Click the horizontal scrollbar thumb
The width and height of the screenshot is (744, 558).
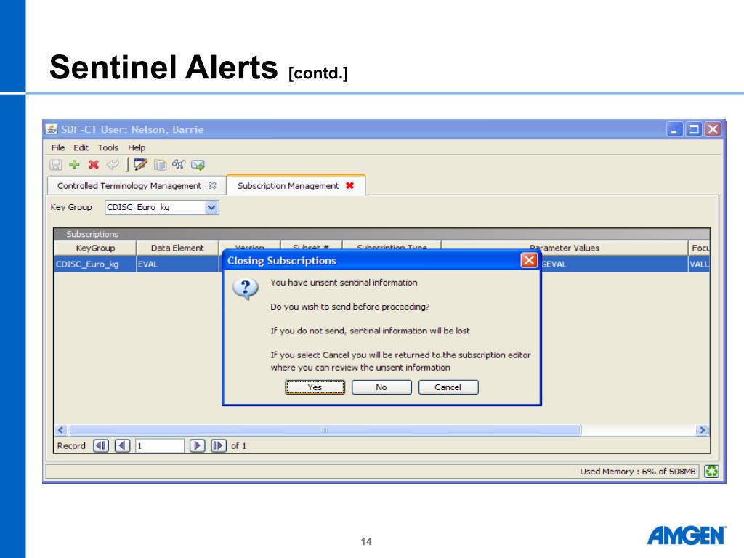325,430
